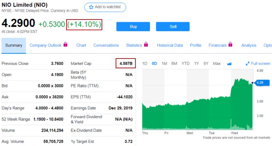Viewport: 272px width, 146px height.
Task: Click the Add to watchlist button
Action: [x=105, y=7]
